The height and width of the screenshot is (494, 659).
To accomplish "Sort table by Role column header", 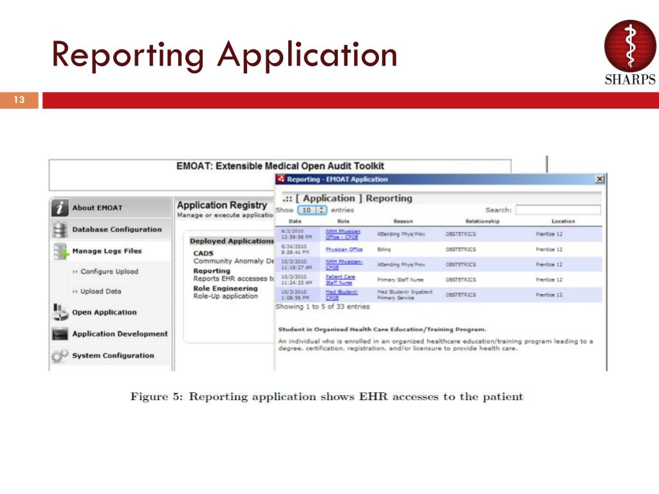I will (x=344, y=221).
